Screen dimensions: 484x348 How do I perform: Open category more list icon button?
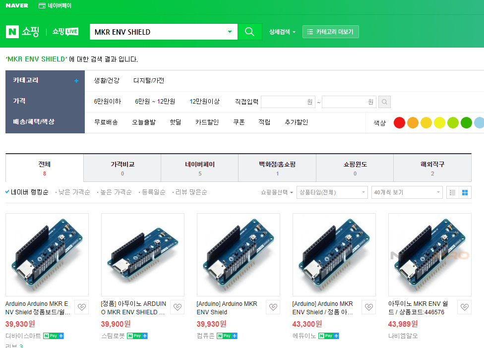331,31
